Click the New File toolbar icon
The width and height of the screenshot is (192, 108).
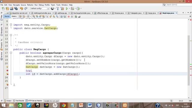point(3,9)
